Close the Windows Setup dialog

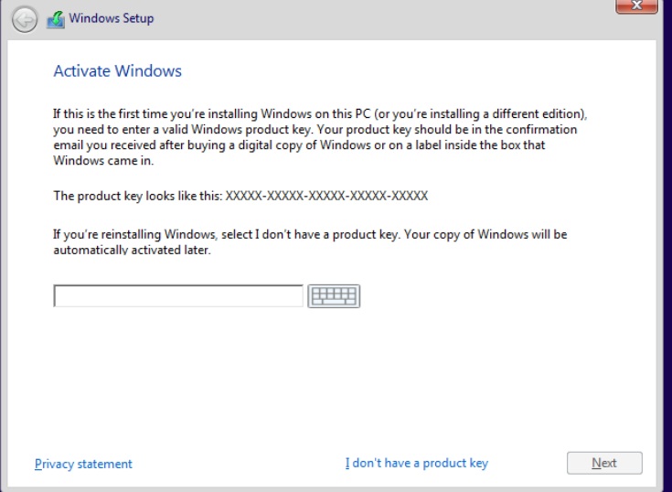636,6
